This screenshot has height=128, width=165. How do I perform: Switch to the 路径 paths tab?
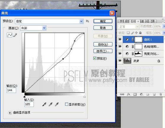click(x=148, y=21)
